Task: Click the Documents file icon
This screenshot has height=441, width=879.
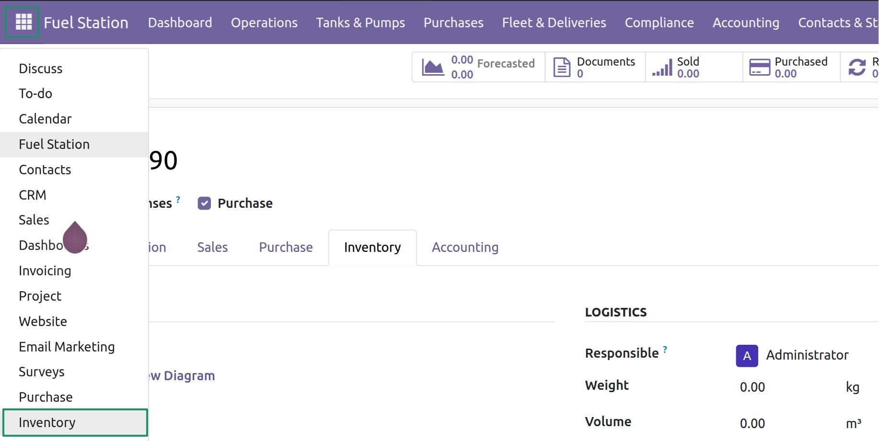Action: [x=562, y=67]
